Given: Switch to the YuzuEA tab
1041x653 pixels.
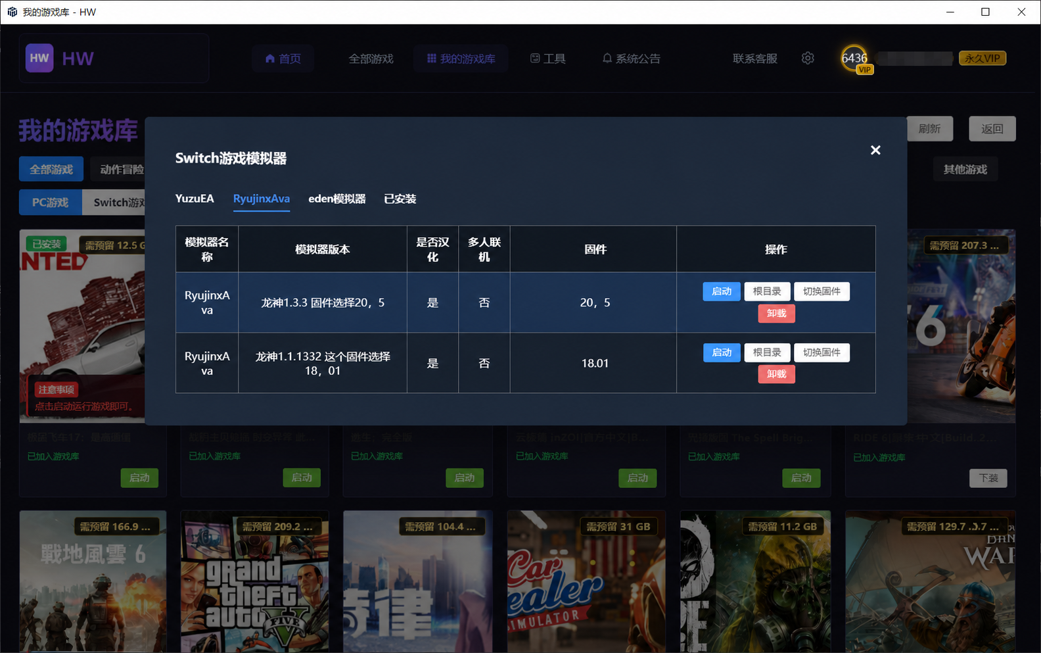Looking at the screenshot, I should 195,199.
